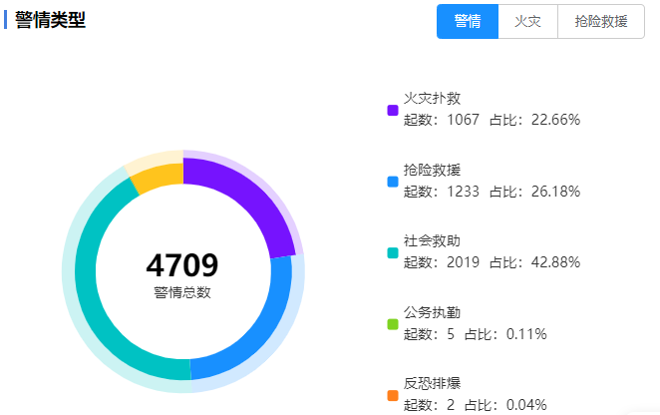This screenshot has height=415, width=660.
Task: Click the 起数：2 占比：0.04% value
Action: coord(475,405)
